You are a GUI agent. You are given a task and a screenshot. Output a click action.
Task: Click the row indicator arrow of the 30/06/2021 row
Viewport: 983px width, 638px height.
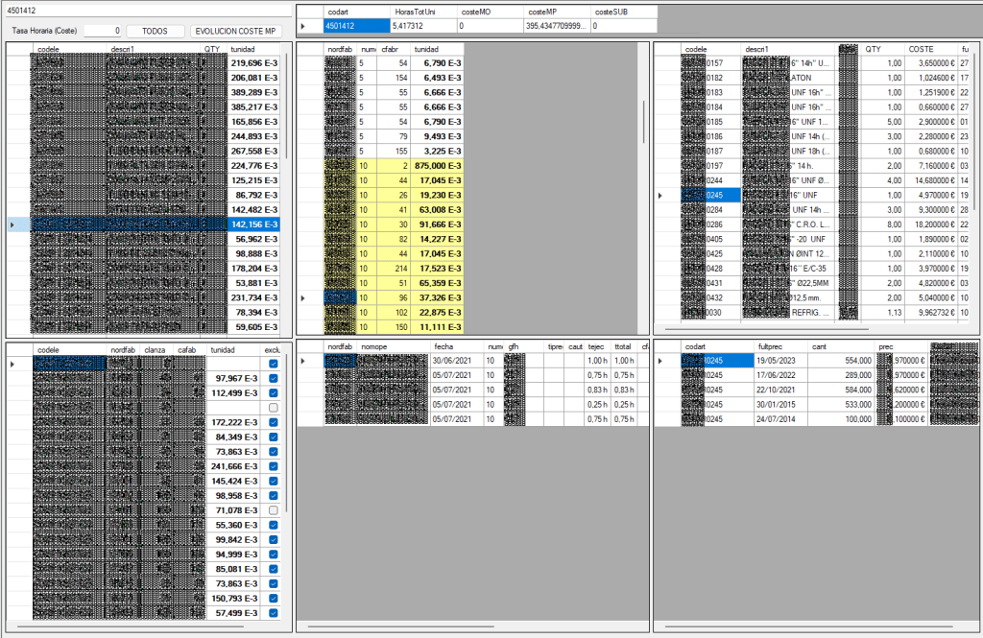(305, 361)
